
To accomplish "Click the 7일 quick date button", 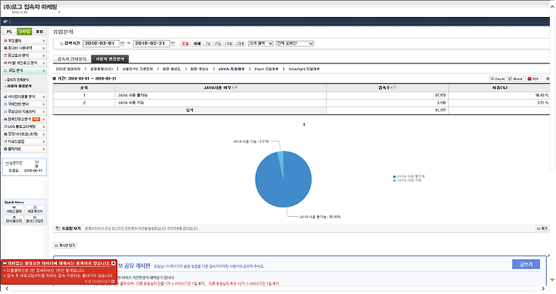I will (x=208, y=43).
